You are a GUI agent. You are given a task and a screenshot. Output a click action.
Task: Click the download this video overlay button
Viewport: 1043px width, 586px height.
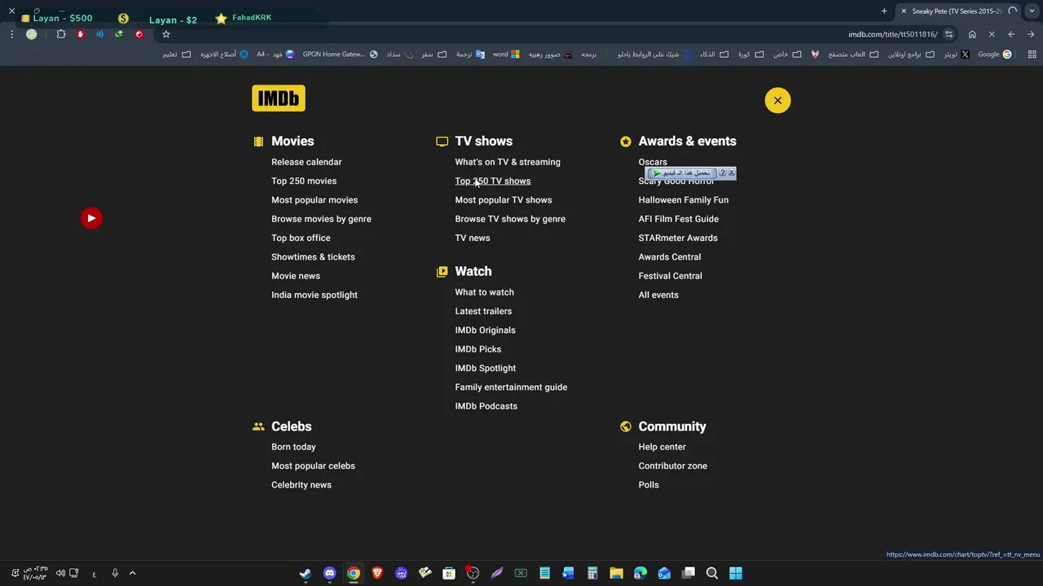point(683,173)
